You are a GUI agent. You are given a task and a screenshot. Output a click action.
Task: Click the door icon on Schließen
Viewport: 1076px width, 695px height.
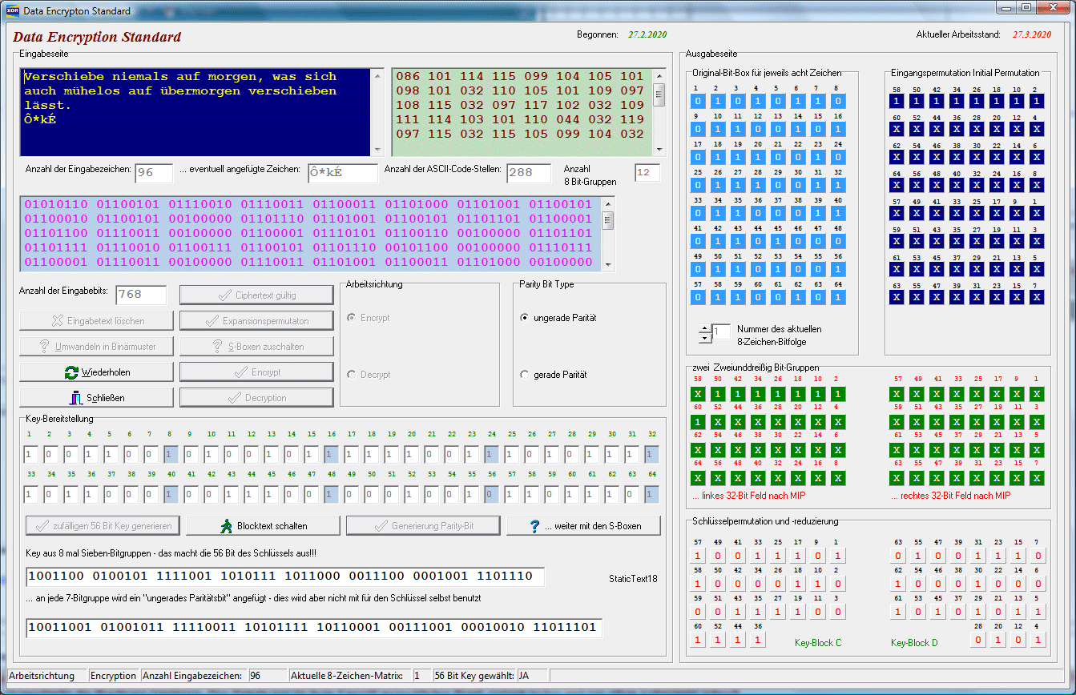(x=76, y=397)
